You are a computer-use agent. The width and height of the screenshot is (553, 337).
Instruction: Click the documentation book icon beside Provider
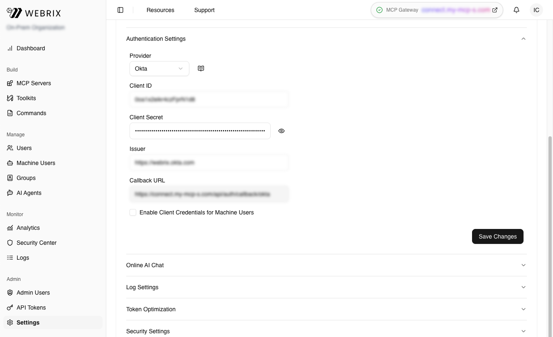[201, 68]
